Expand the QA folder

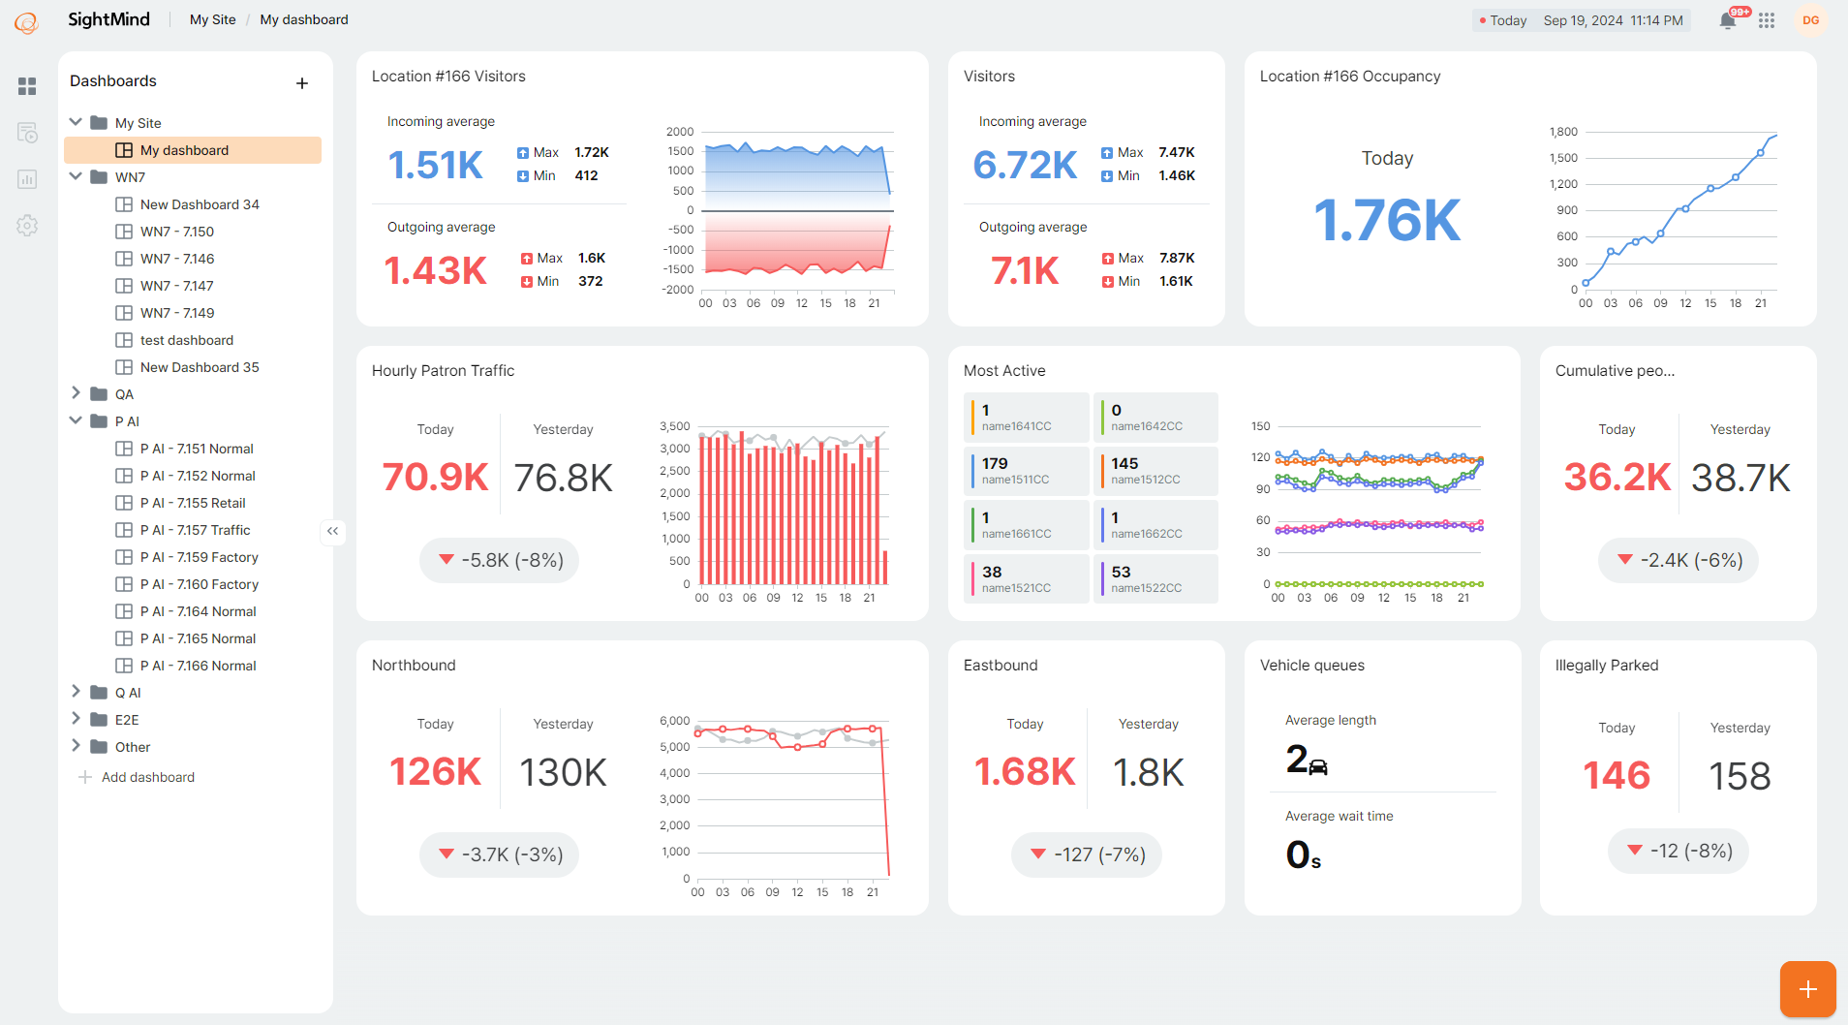(76, 393)
